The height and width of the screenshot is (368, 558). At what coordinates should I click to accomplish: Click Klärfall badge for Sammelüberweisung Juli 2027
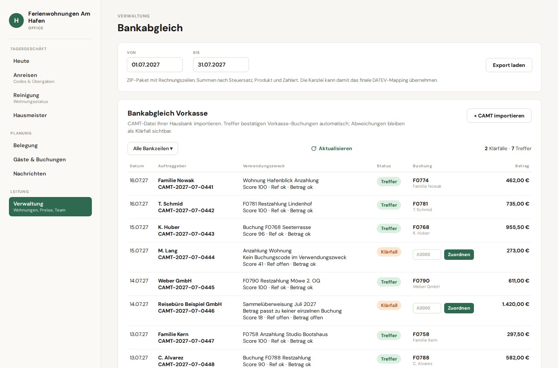389,306
